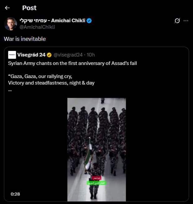Open the three-dot more options menu
193x204 pixels.
coord(186,21)
